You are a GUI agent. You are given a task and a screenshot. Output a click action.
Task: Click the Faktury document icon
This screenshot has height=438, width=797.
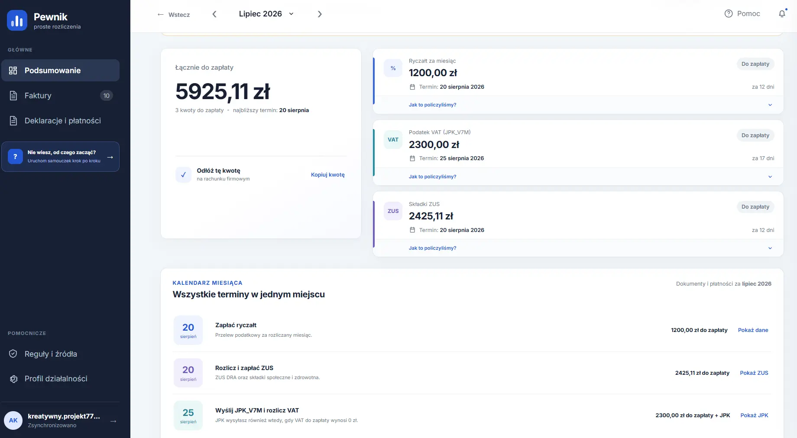pyautogui.click(x=13, y=96)
